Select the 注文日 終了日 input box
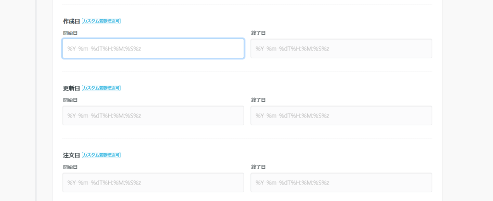The width and height of the screenshot is (493, 201). 341,183
